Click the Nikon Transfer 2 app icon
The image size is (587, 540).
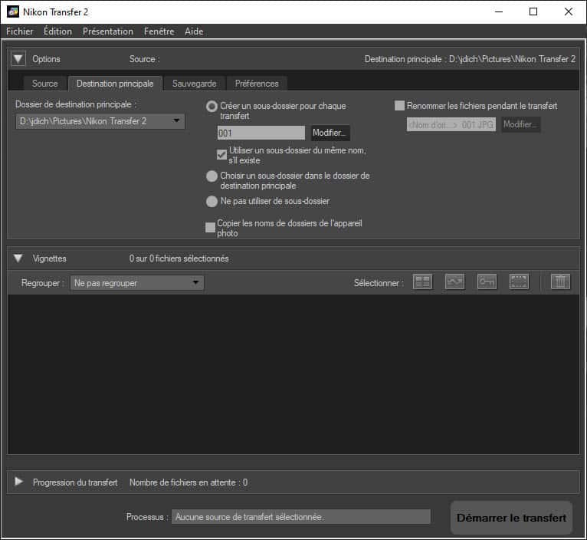13,12
